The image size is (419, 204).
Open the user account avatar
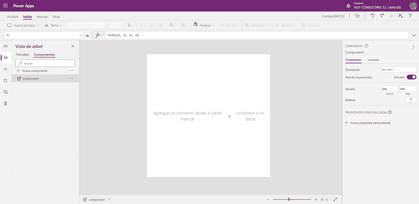pos(413,6)
